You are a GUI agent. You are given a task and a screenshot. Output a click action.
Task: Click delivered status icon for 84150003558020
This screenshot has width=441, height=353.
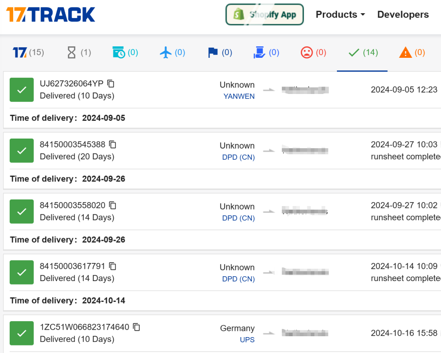point(22,211)
